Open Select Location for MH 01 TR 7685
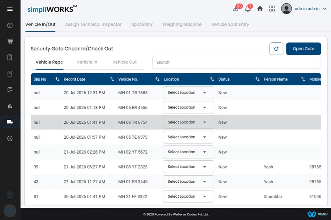The height and width of the screenshot is (220, 331). pos(188,93)
